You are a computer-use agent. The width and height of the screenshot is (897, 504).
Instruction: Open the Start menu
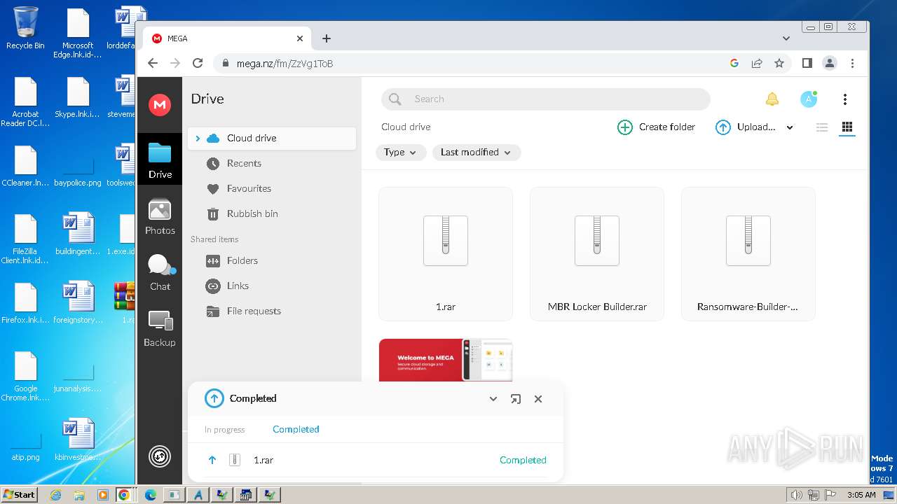[20, 494]
